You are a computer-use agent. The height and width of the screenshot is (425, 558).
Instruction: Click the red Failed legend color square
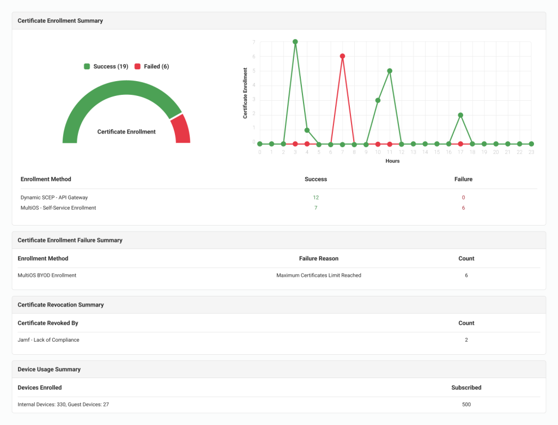point(138,66)
